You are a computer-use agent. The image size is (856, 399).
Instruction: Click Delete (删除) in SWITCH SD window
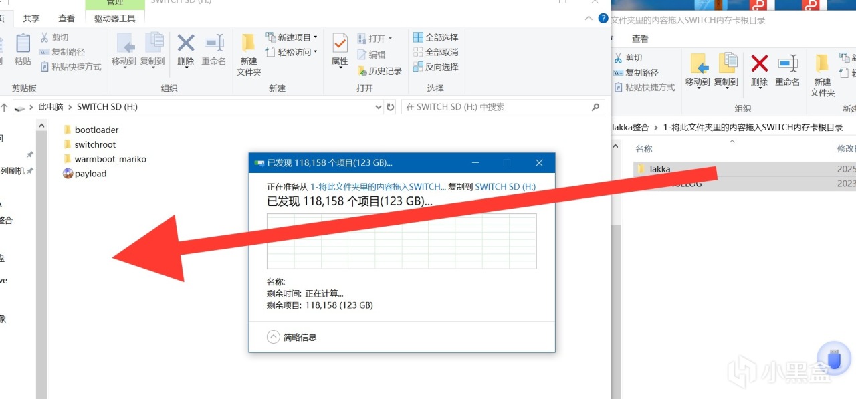186,49
